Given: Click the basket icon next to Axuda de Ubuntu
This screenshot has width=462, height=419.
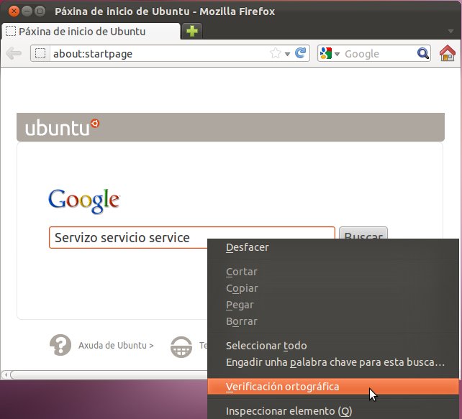Looking at the screenshot, I should 181,346.
